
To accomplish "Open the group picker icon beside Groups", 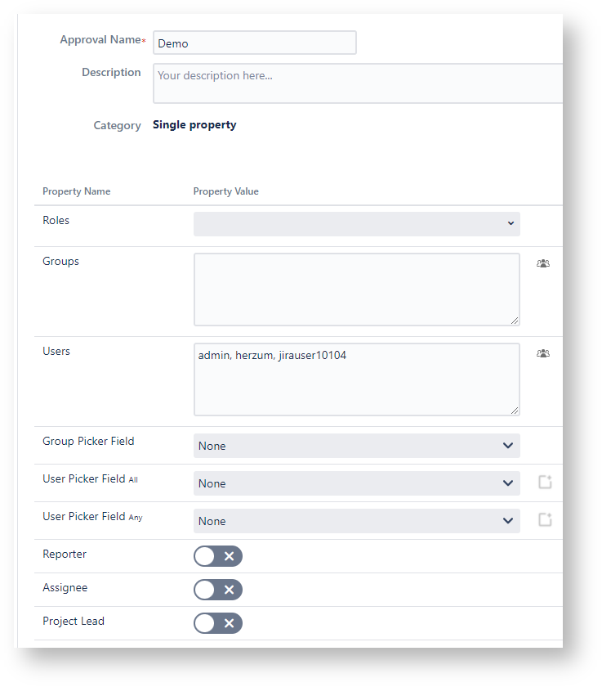I will 542,263.
